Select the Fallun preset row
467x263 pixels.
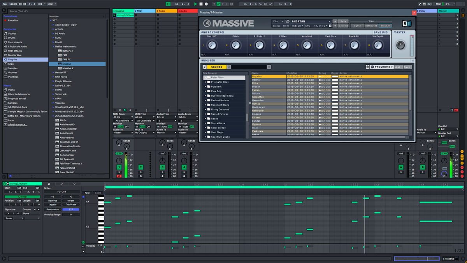click(330, 90)
